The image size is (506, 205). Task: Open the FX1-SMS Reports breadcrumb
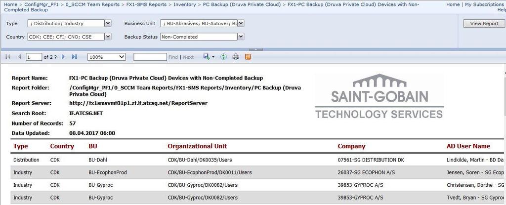[x=146, y=4]
